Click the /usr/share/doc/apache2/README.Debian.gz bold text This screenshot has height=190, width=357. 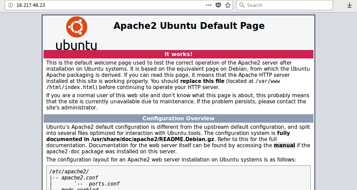coord(152,139)
